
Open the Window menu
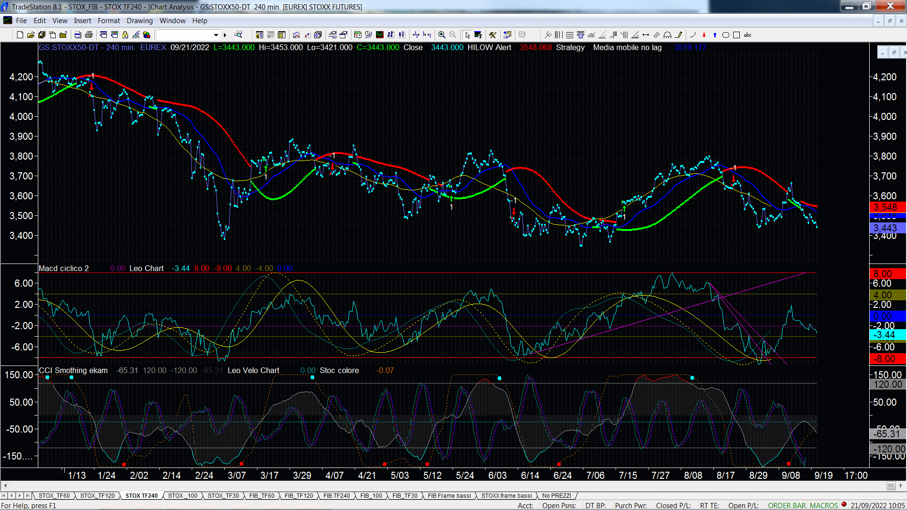(x=172, y=21)
